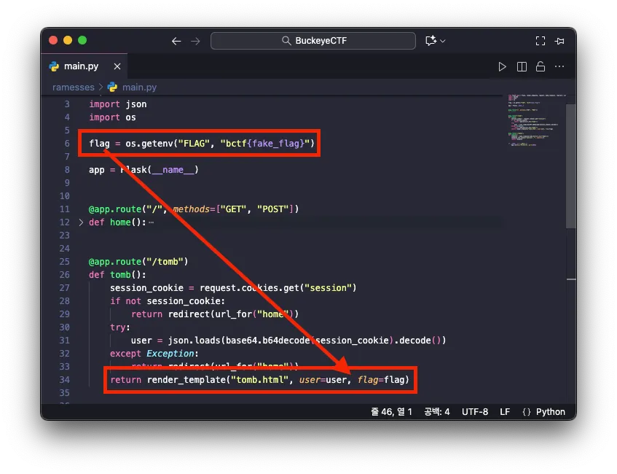The image size is (617, 474).
Task: Open the Copilot sparkle chat icon
Action: point(431,41)
